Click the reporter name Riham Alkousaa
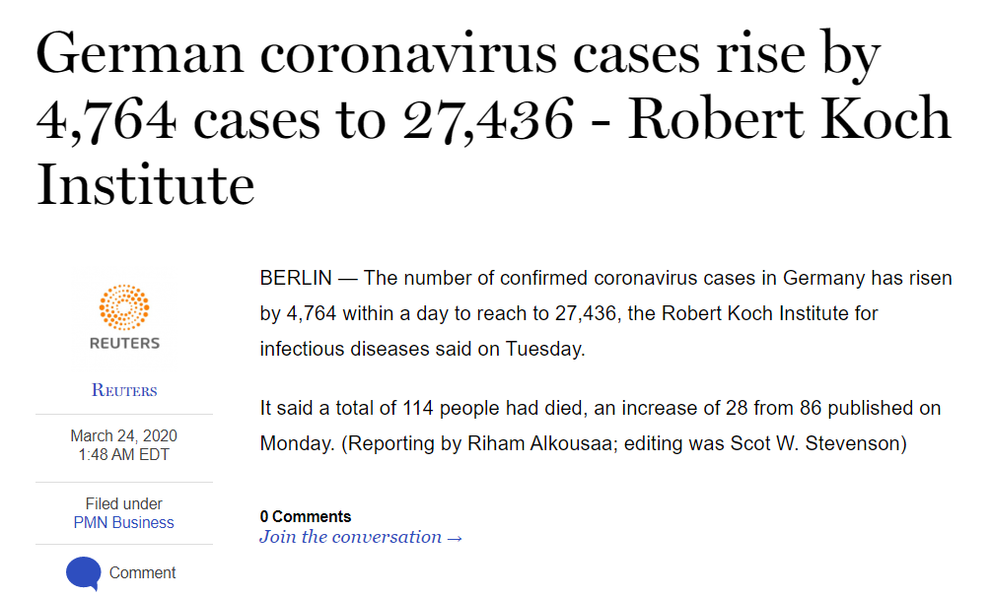The image size is (991, 597). pos(539,443)
